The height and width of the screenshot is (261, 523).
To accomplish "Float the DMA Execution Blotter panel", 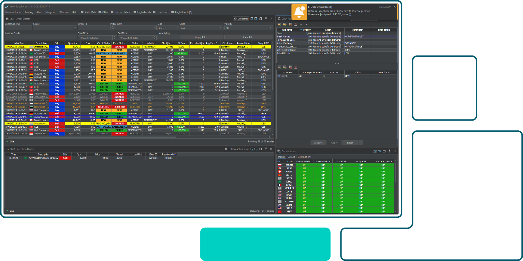I will coord(261,149).
